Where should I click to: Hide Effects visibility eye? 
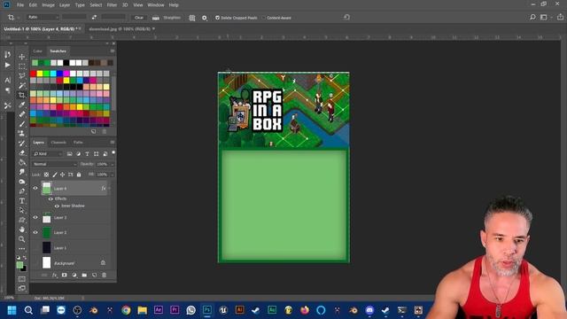tap(50, 198)
